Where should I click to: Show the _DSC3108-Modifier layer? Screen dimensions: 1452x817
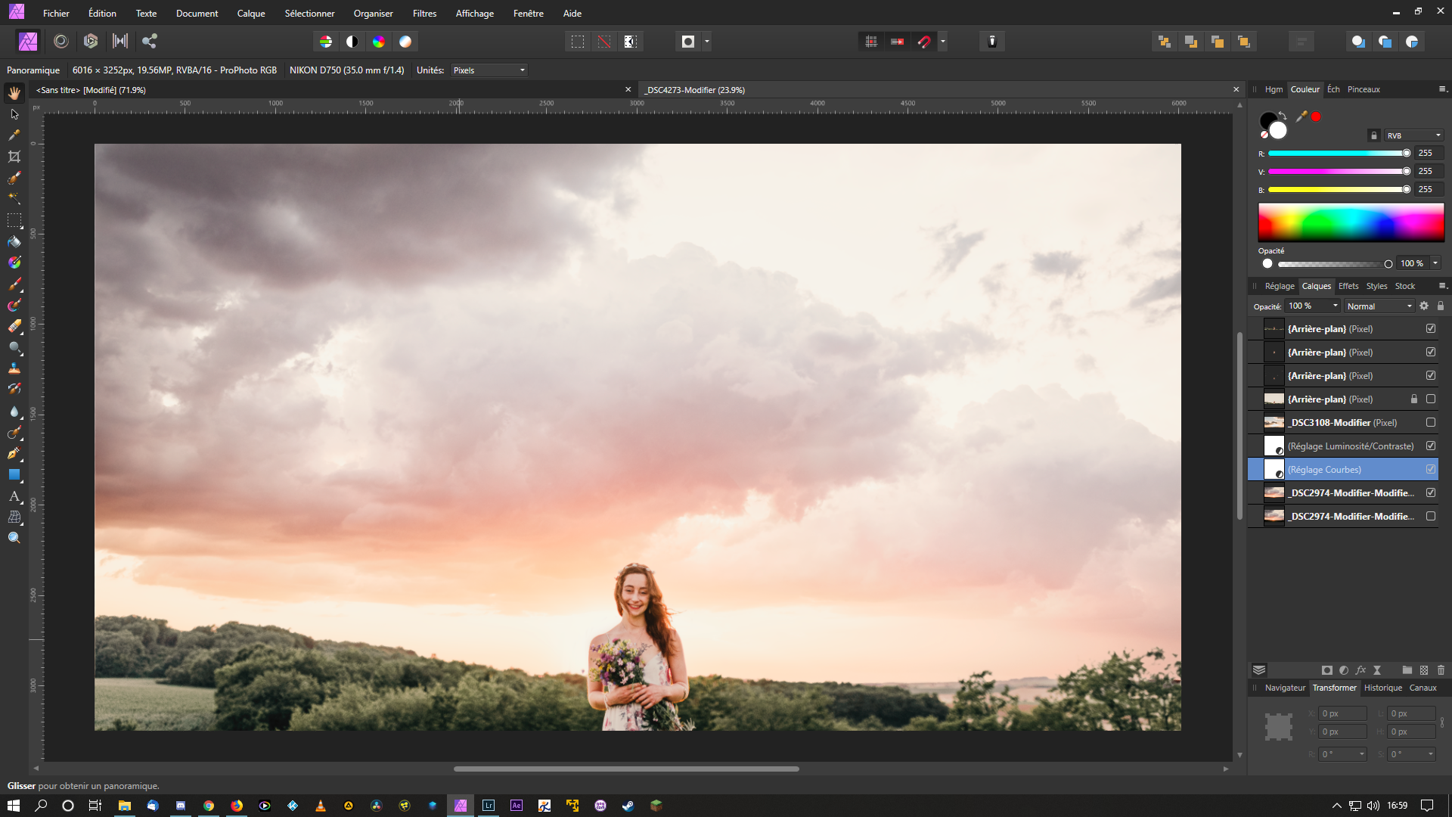[x=1430, y=423]
